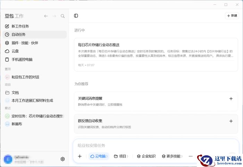Click the plus attach icon in input bar
Screen dimensions: 243x167
pyautogui.click(x=79, y=156)
